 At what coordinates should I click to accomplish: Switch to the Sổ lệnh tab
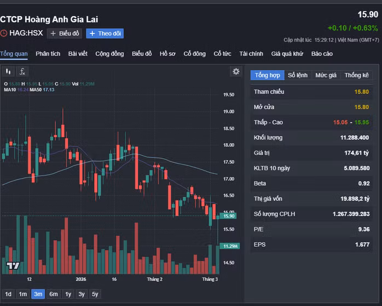click(298, 75)
